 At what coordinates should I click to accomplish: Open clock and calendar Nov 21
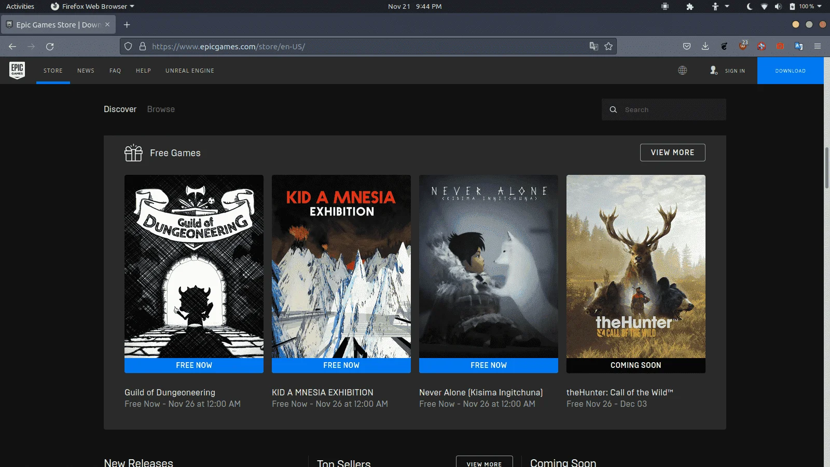(415, 6)
